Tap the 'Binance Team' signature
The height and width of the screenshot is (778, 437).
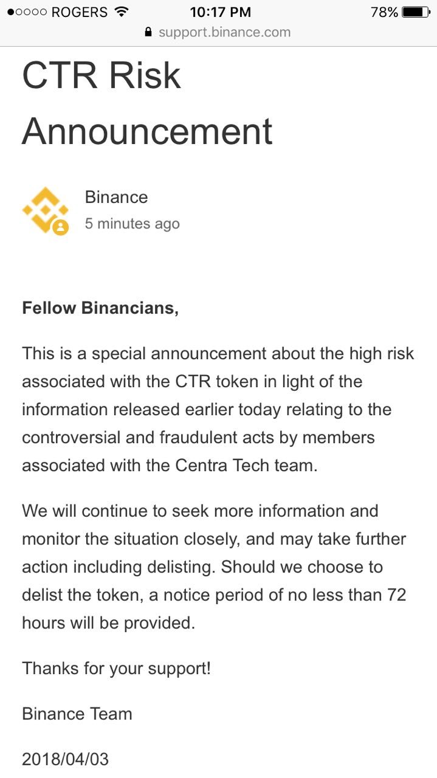tap(77, 714)
